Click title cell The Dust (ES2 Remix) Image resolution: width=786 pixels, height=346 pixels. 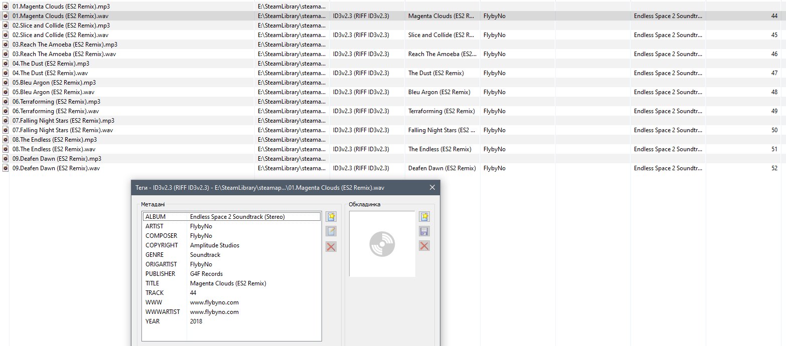coord(436,73)
